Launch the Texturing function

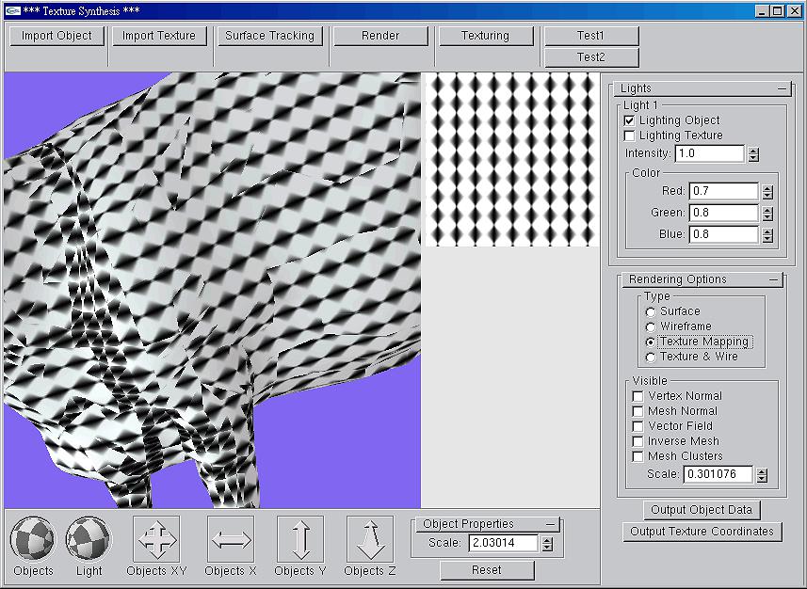486,36
